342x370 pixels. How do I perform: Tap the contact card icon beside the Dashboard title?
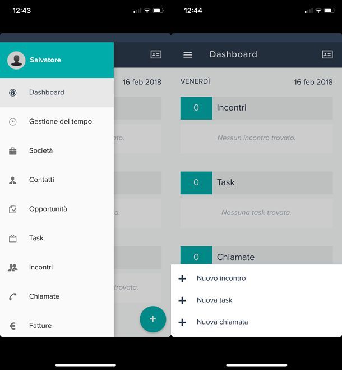coord(327,54)
